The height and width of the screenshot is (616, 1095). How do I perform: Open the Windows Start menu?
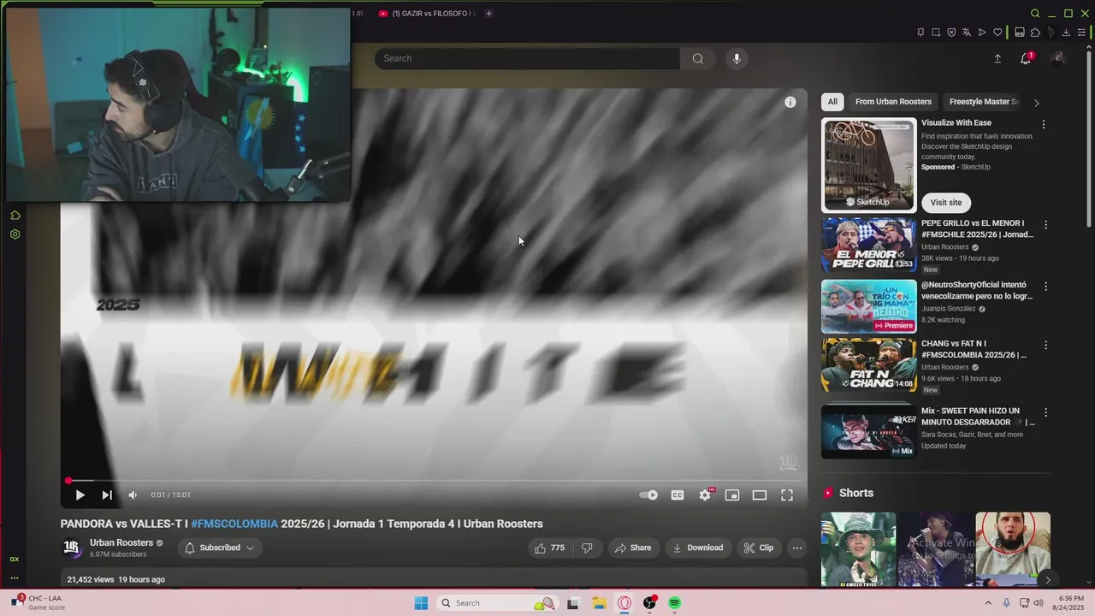tap(421, 603)
